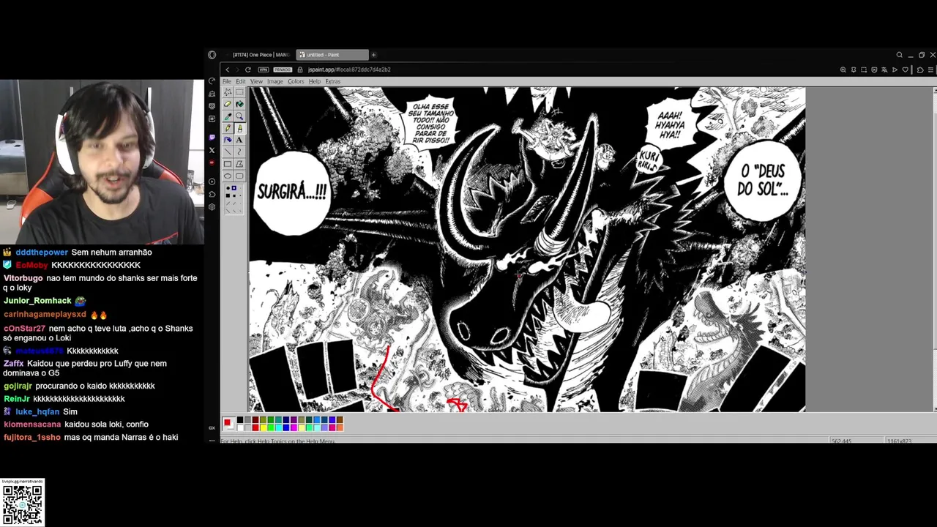Screen dimensions: 937x527
Task: Click the translate page icon
Action: pos(884,70)
